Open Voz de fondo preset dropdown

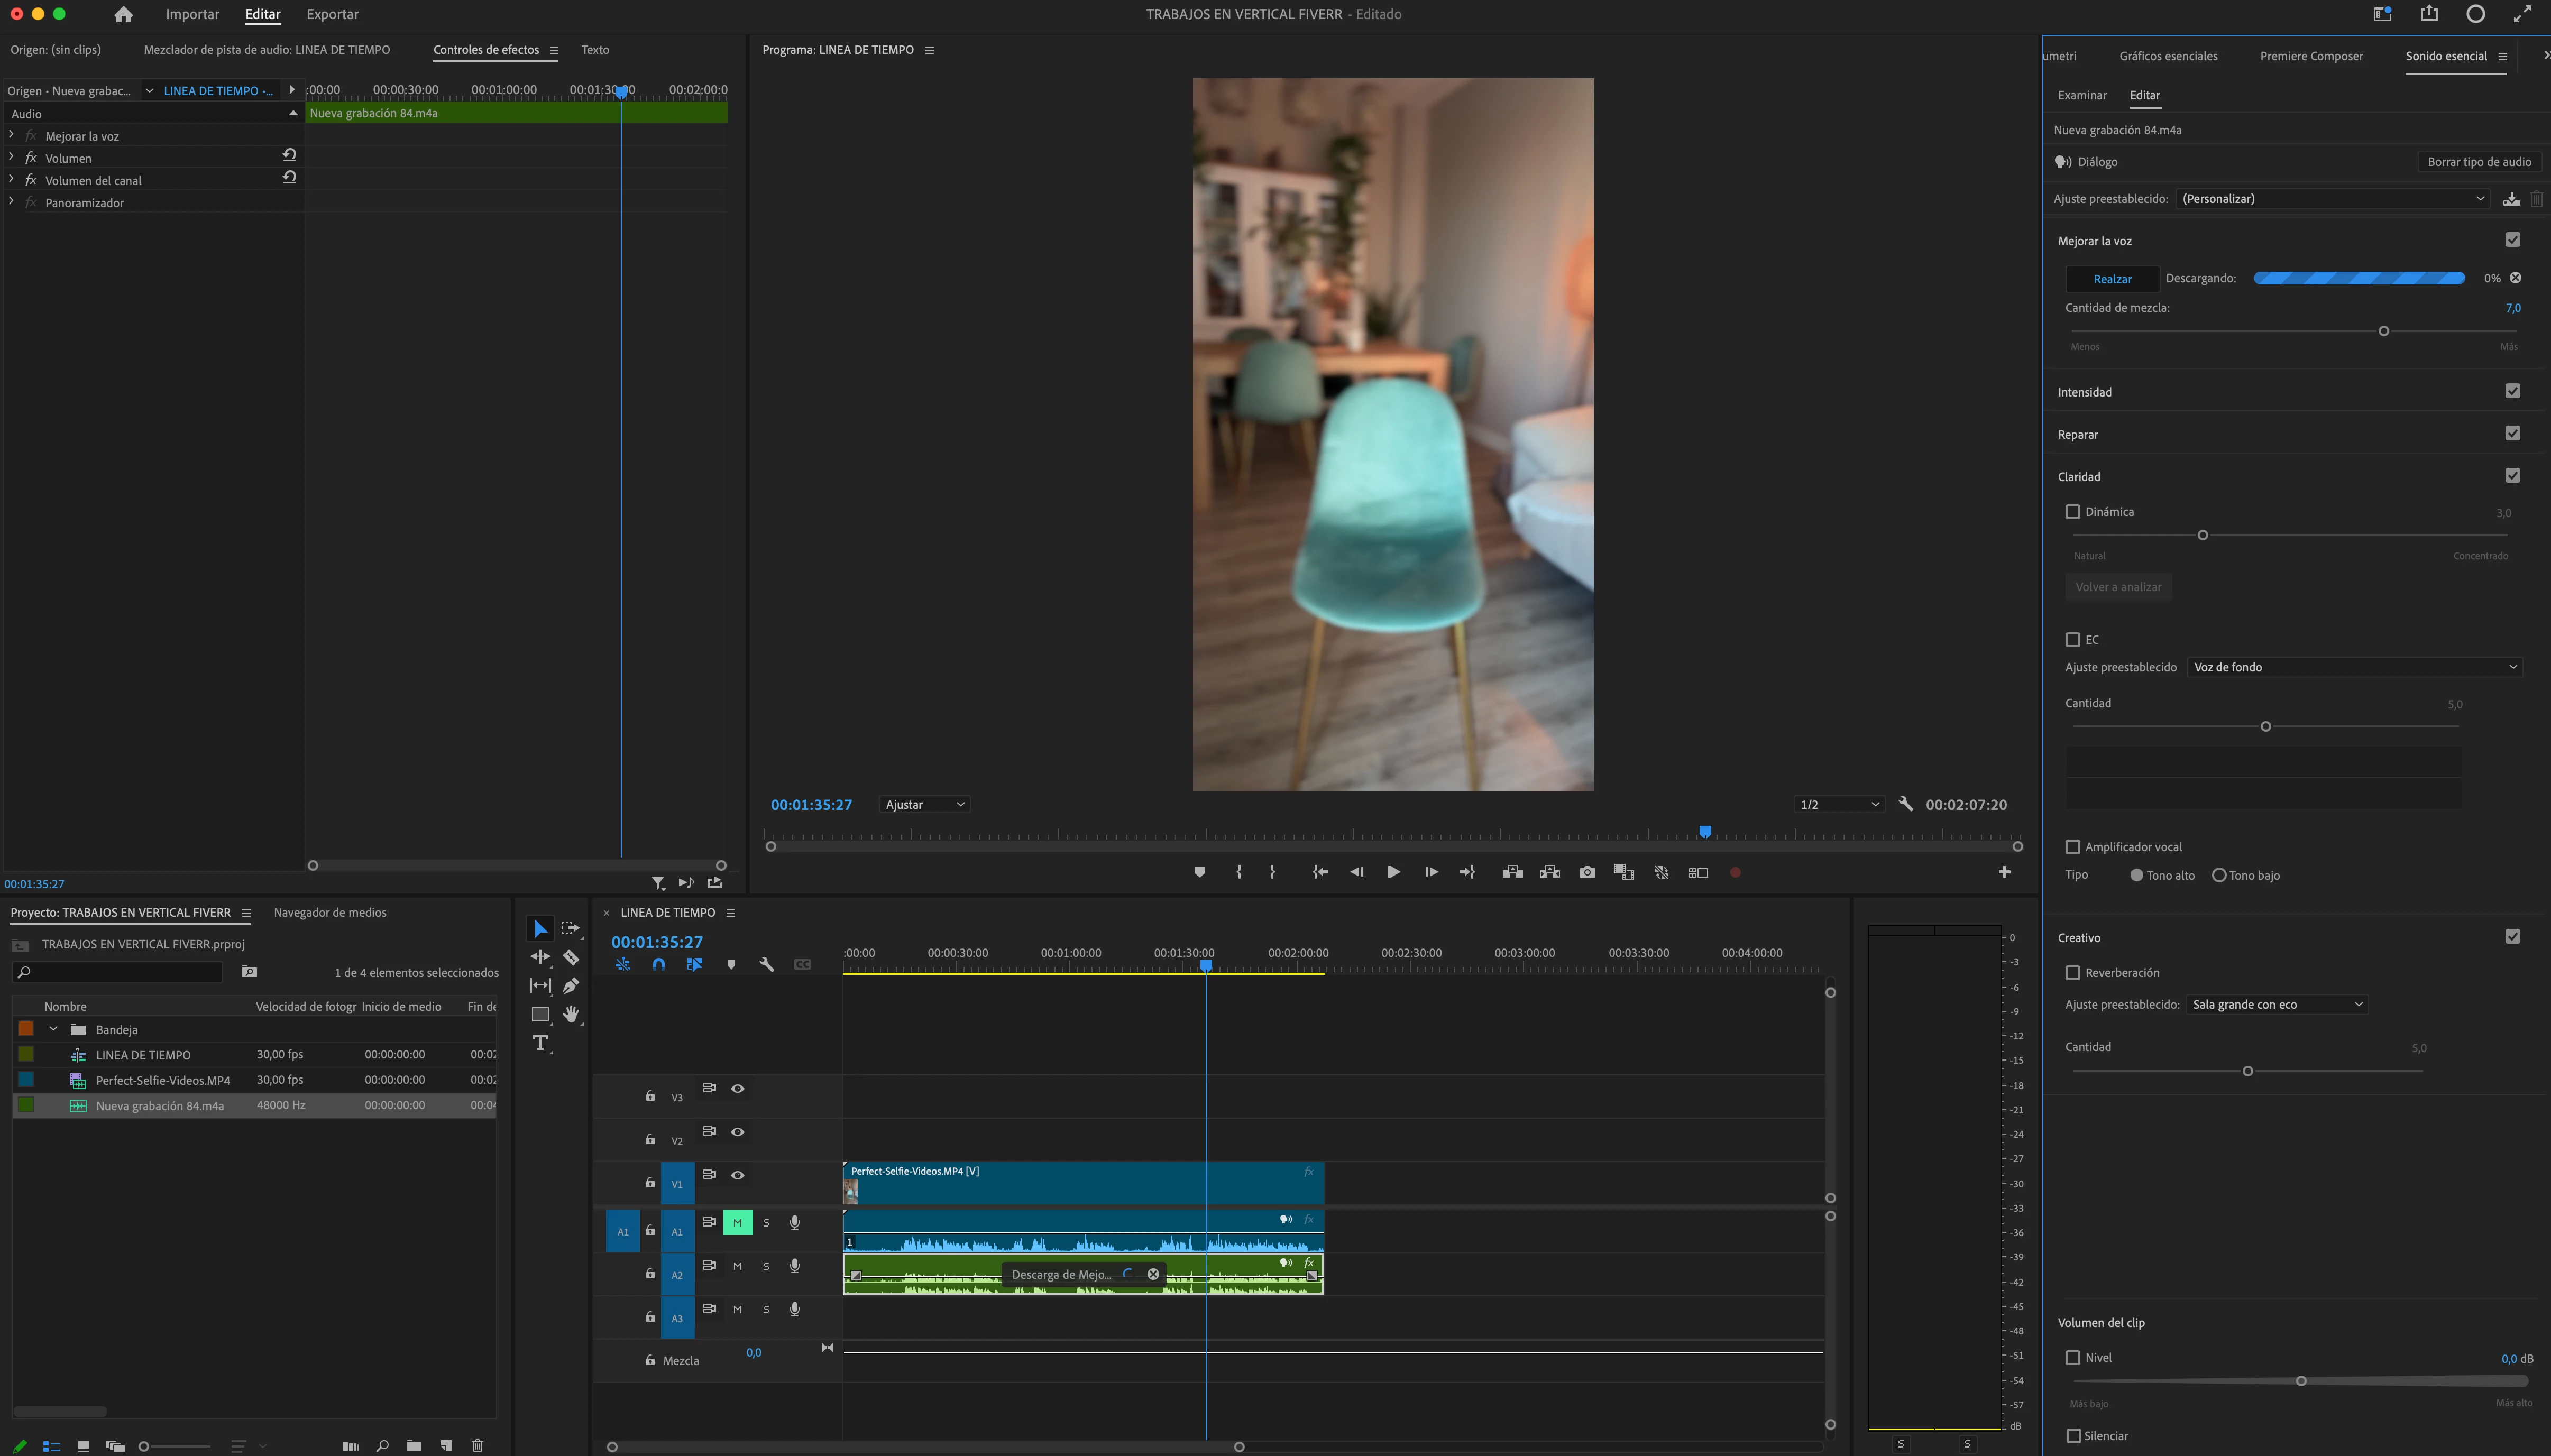pyautogui.click(x=2354, y=667)
